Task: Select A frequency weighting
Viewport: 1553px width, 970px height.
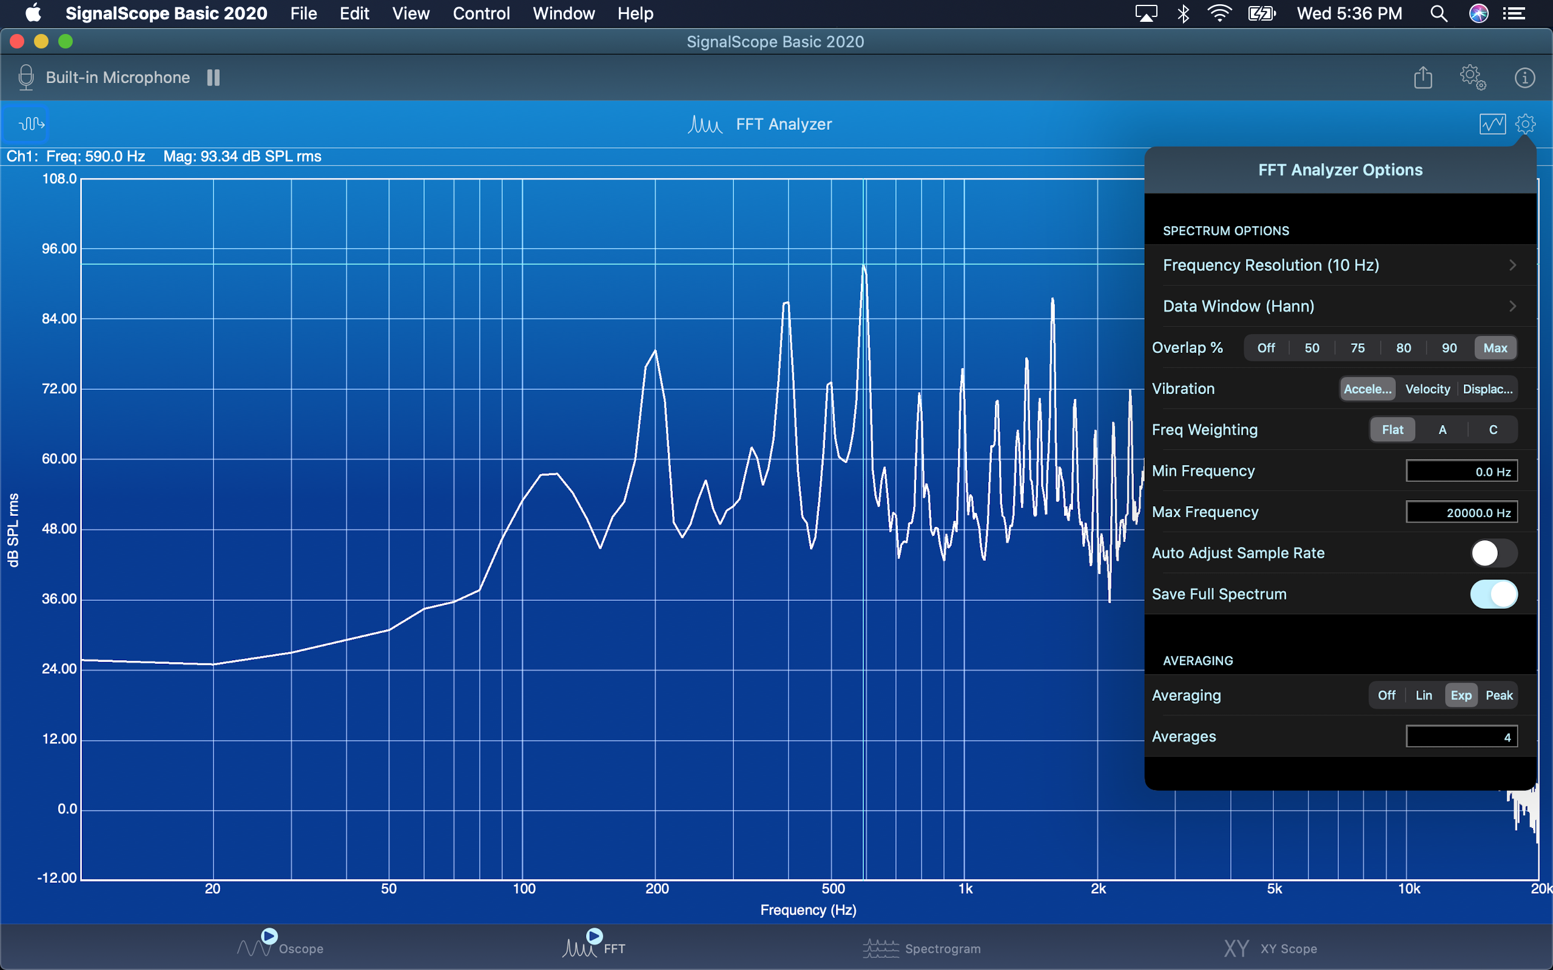Action: [x=1442, y=430]
